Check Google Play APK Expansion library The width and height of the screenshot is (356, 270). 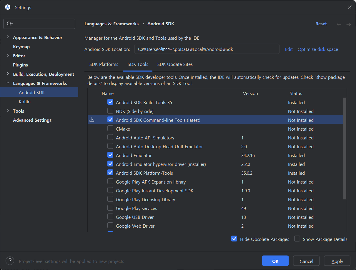pos(110,181)
